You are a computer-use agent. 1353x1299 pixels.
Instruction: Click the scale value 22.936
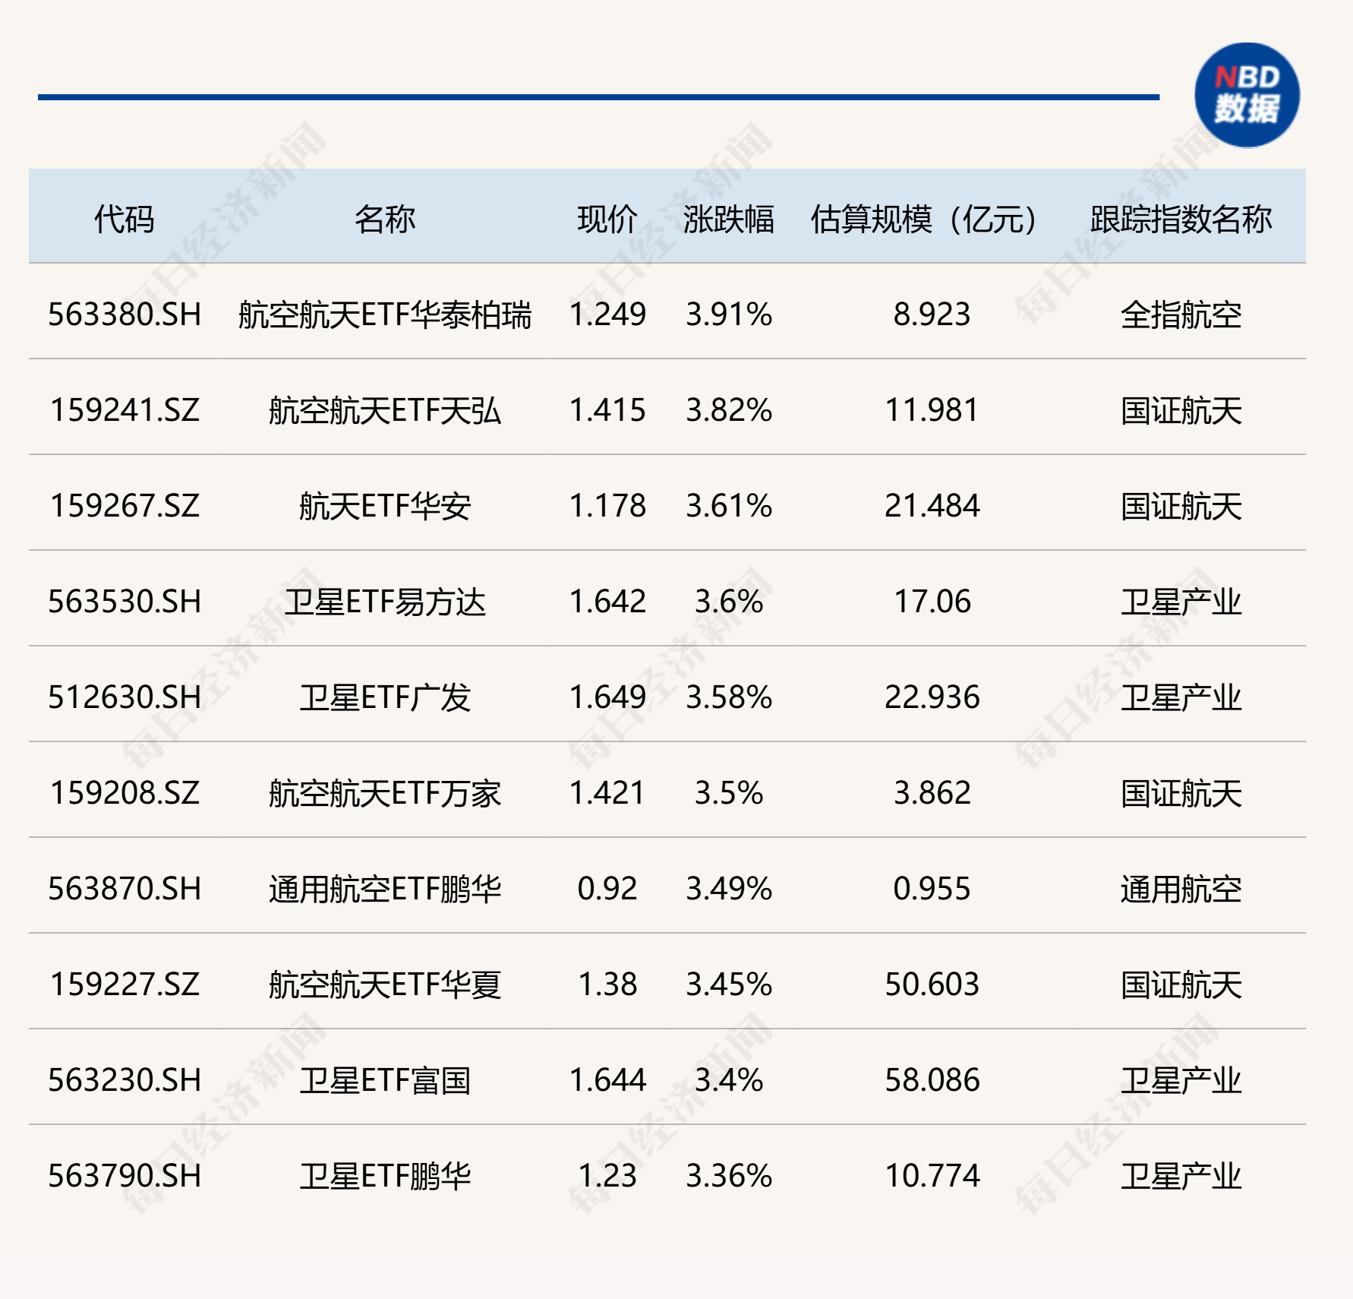[x=932, y=697]
